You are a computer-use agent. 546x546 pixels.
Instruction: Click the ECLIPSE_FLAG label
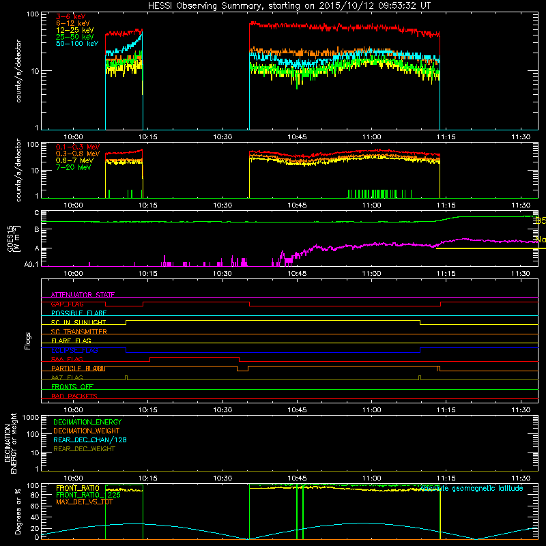click(74, 350)
